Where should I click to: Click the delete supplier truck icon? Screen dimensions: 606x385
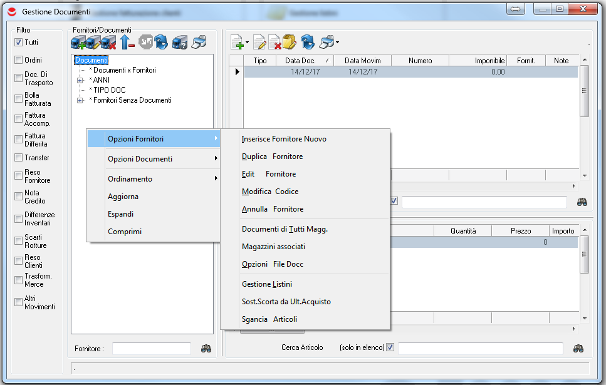(x=109, y=43)
